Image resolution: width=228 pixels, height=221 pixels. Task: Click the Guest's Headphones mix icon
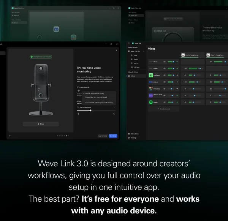[x=208, y=55]
